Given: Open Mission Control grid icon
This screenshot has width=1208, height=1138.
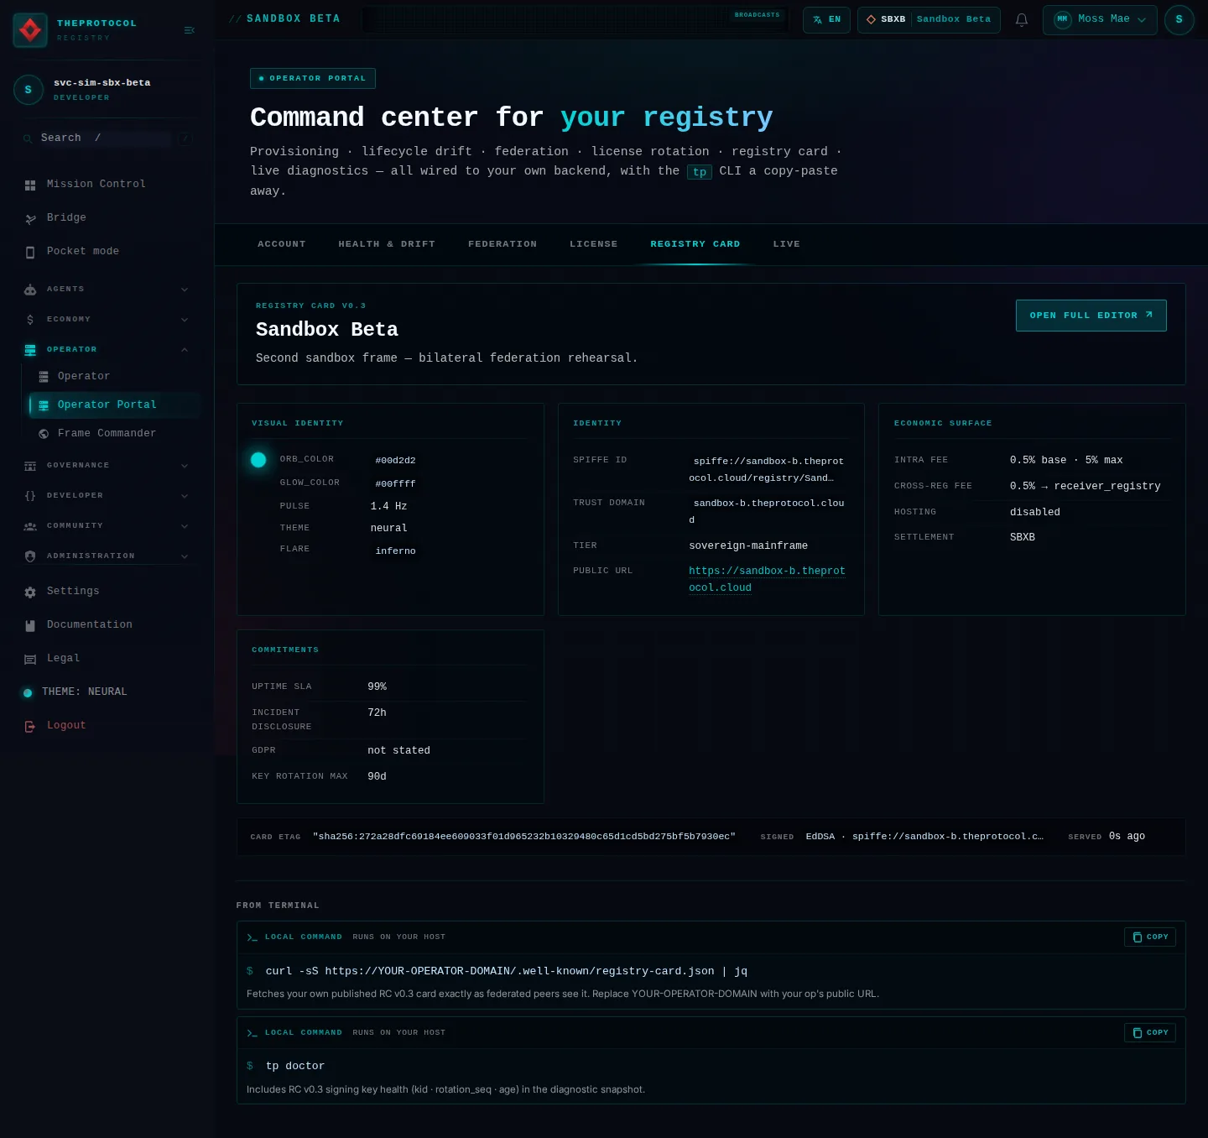Looking at the screenshot, I should click(x=30, y=185).
